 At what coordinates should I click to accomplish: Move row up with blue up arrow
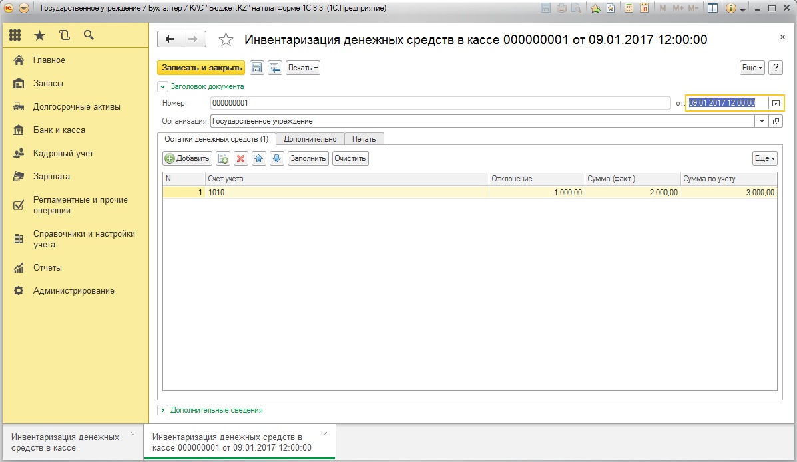tap(259, 158)
